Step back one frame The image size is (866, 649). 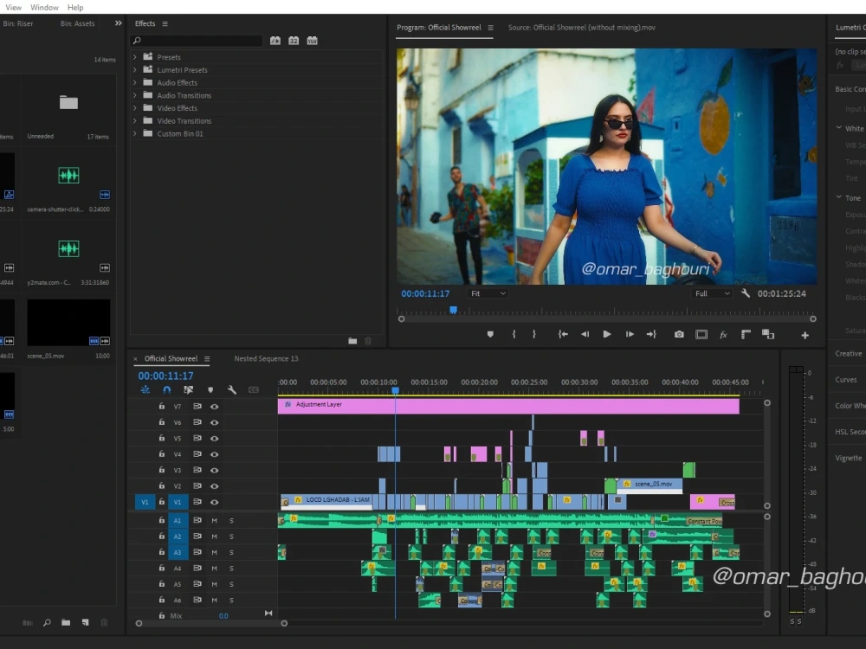click(x=585, y=334)
